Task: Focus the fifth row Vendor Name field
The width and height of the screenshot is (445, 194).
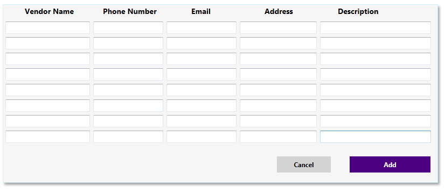Action: click(47, 90)
